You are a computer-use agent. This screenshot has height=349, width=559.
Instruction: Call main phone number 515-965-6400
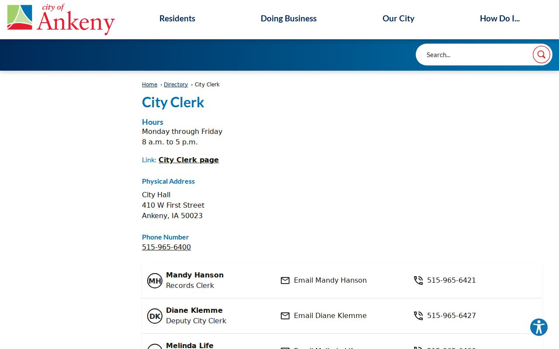click(x=166, y=247)
